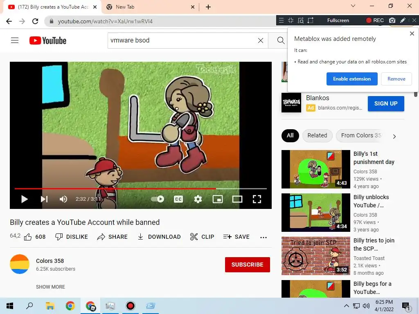Remove the Metablox extension
Screen dimensions: 419x314
(396, 79)
